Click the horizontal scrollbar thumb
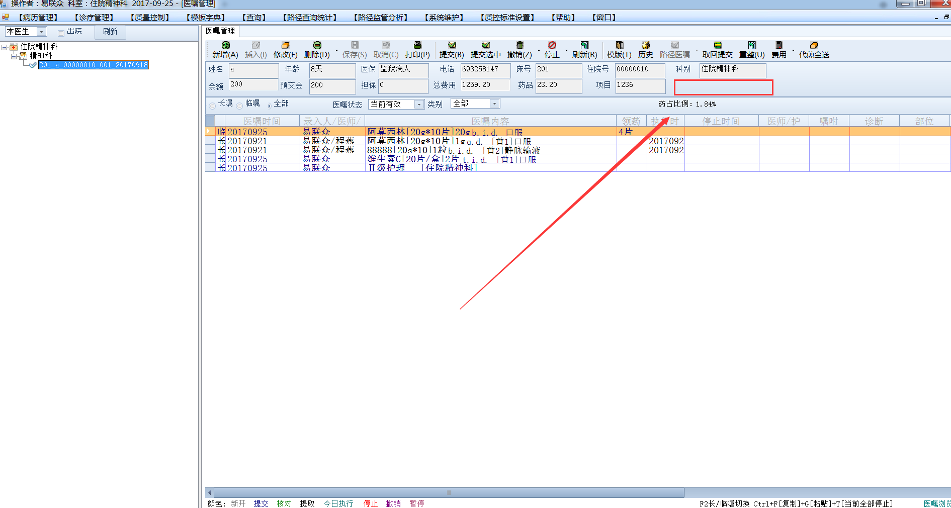This screenshot has width=951, height=508. pyautogui.click(x=449, y=492)
